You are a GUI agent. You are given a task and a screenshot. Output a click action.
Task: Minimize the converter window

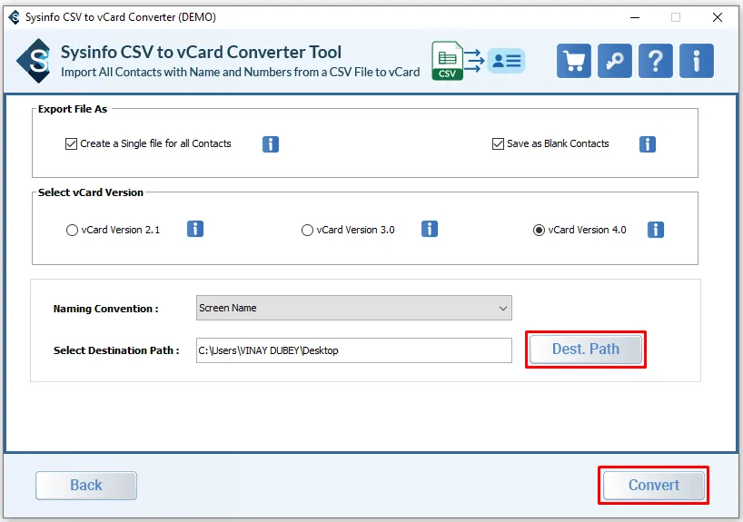click(635, 17)
